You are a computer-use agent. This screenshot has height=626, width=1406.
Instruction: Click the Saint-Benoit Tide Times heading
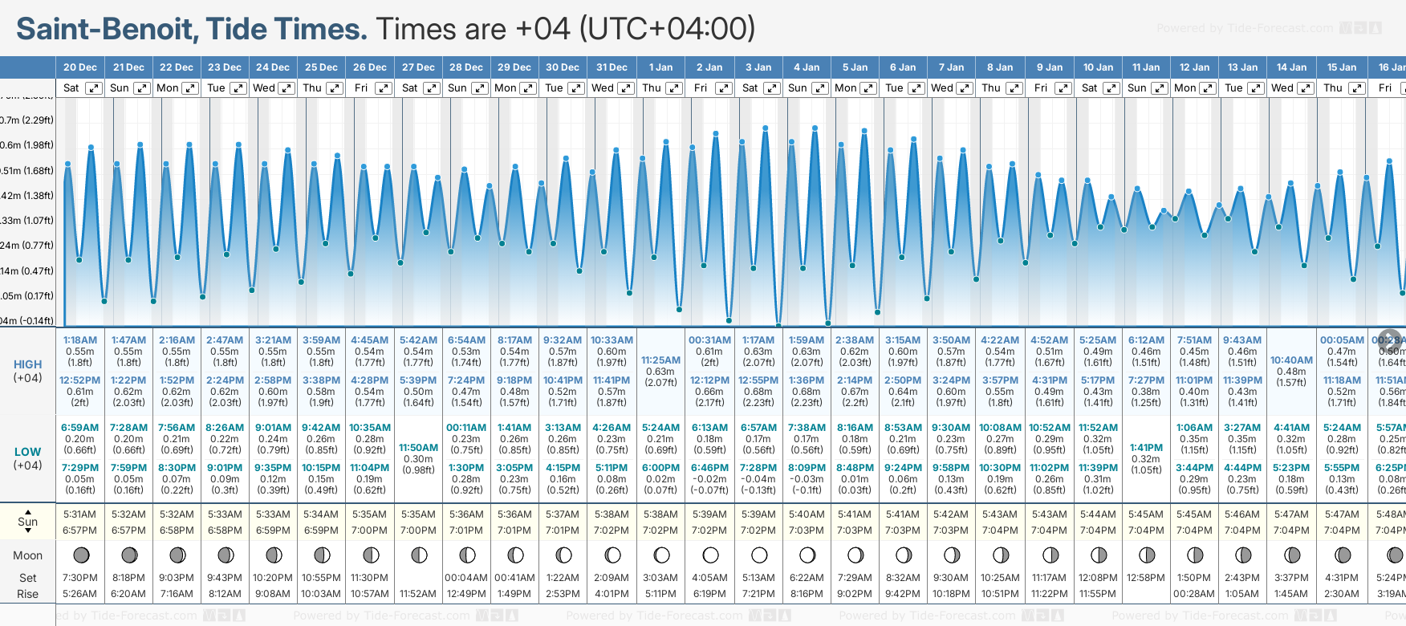click(192, 30)
